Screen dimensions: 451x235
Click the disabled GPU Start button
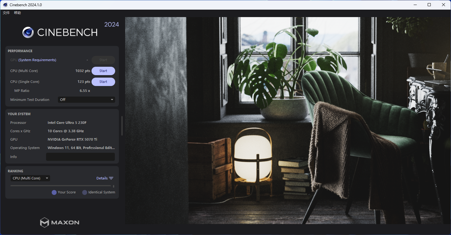(103, 60)
